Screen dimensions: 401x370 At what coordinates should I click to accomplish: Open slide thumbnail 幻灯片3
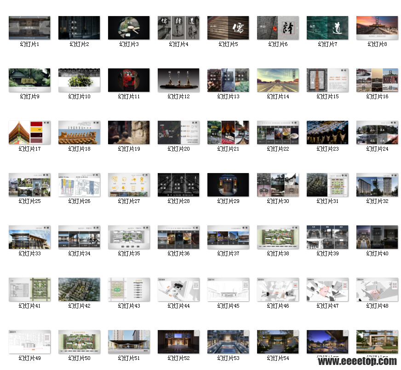[129, 28]
